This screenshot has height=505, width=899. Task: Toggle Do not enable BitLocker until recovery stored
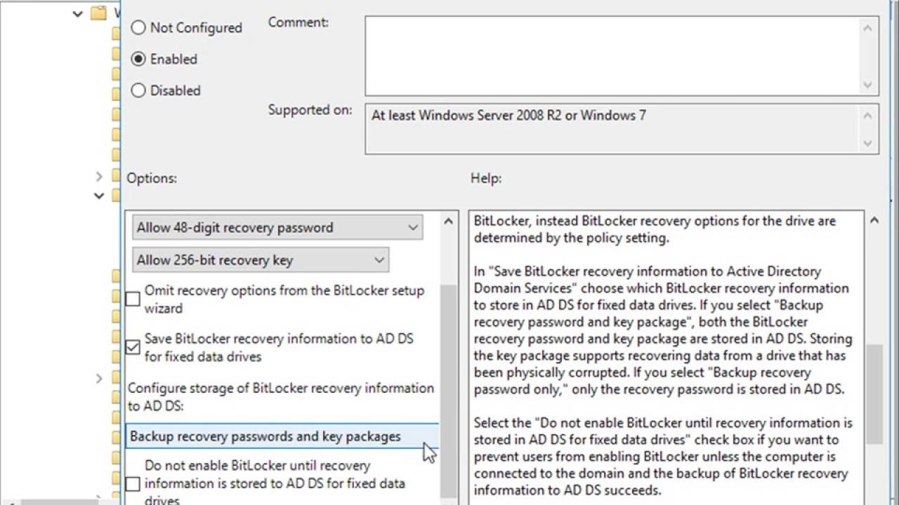(133, 483)
